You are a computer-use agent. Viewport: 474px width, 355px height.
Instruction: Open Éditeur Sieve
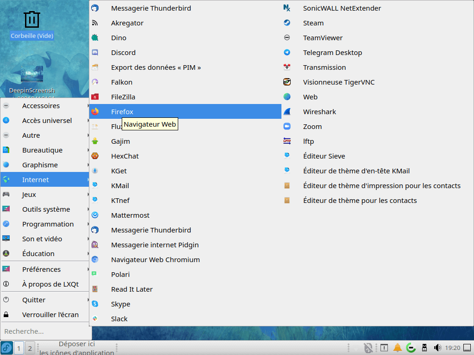(x=377, y=156)
